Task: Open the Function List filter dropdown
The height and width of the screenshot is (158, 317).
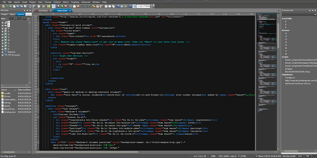Action: (315, 15)
